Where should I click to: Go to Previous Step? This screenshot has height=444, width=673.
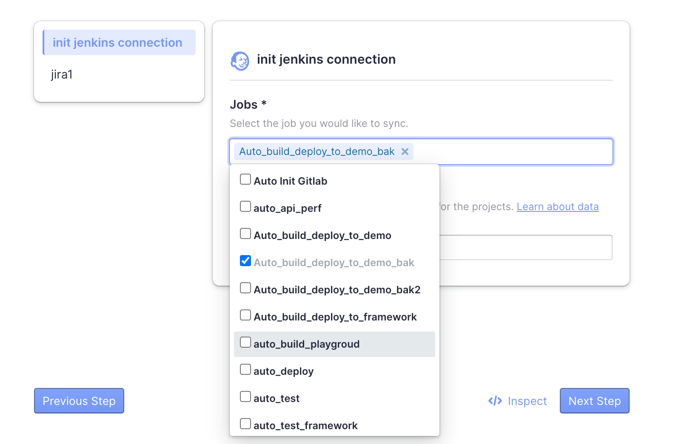coord(79,401)
